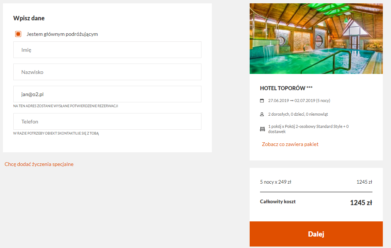Click the calendar icon beside the dates
The height and width of the screenshot is (248, 391).
262,101
